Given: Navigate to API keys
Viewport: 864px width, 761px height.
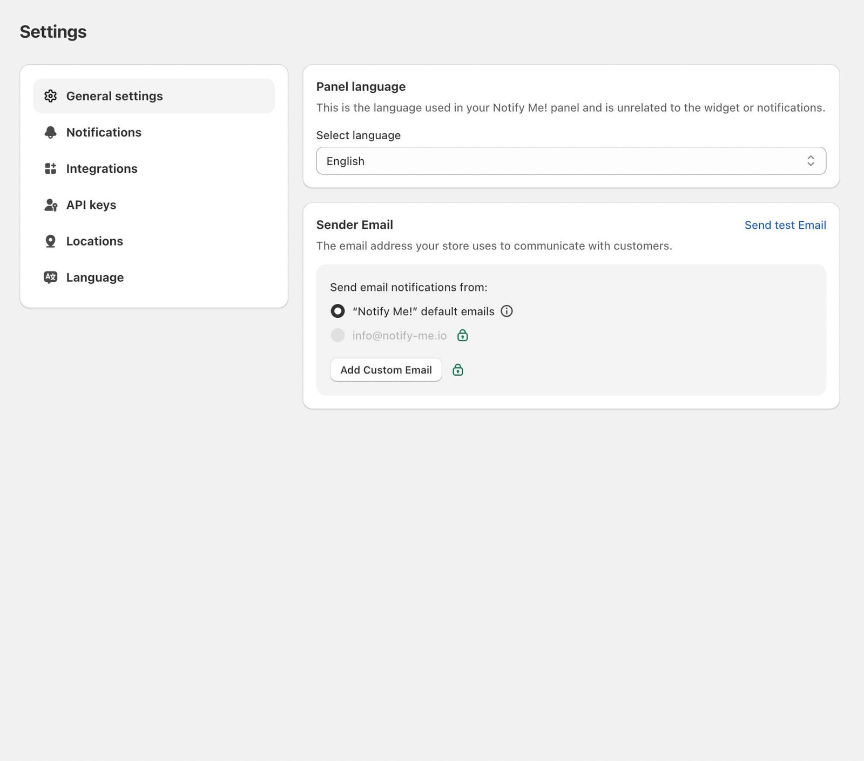Looking at the screenshot, I should coord(154,205).
